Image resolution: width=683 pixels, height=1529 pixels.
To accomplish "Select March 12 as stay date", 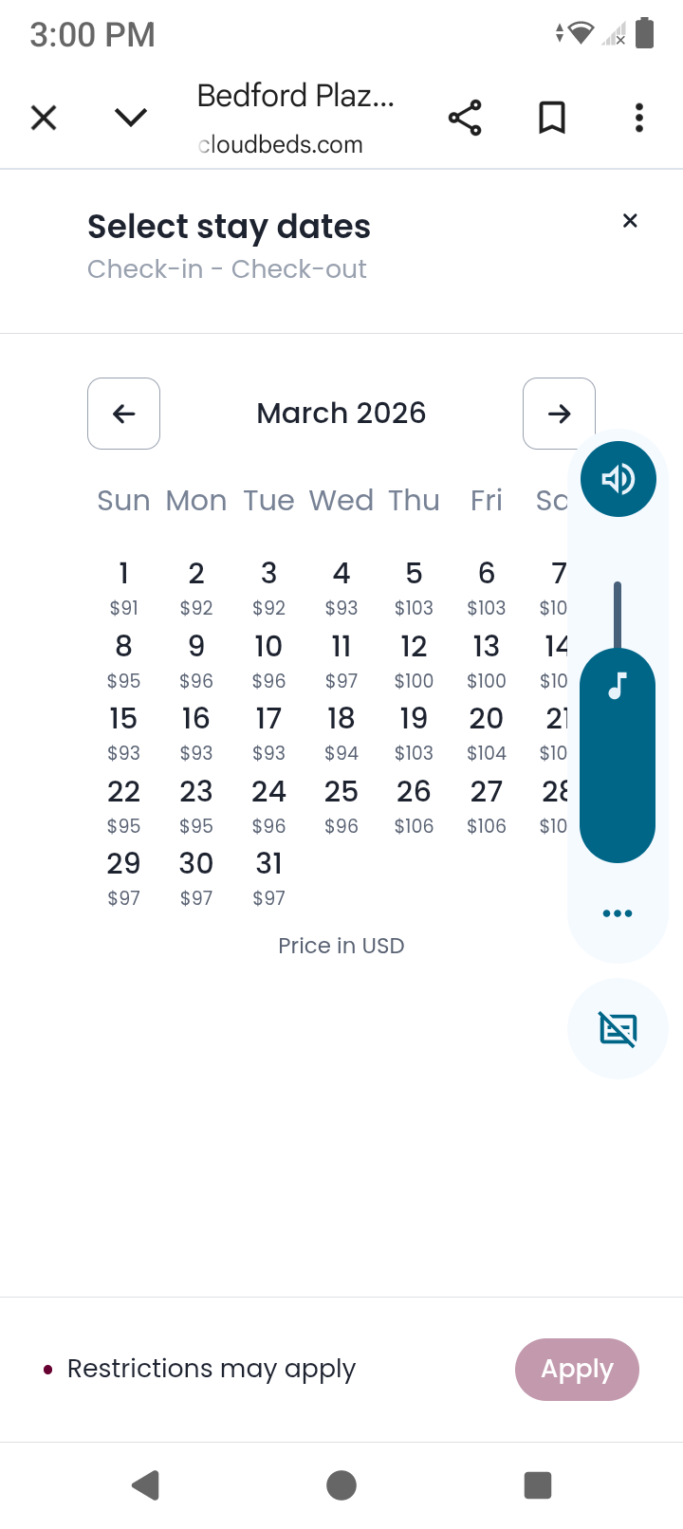I will (414, 659).
